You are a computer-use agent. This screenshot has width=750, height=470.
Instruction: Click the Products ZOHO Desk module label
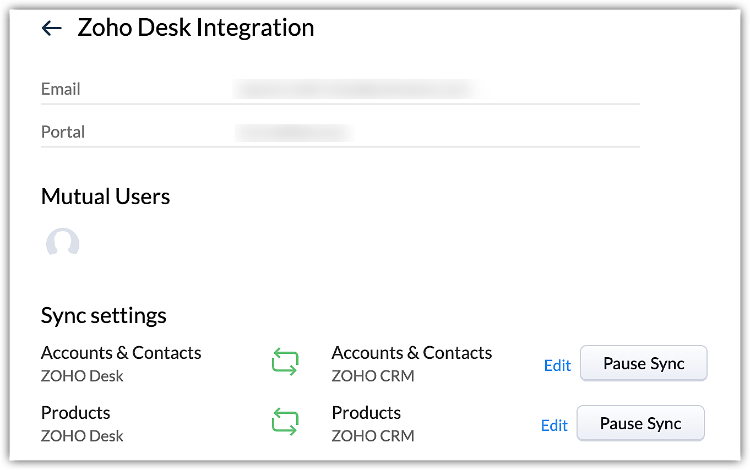[75, 413]
